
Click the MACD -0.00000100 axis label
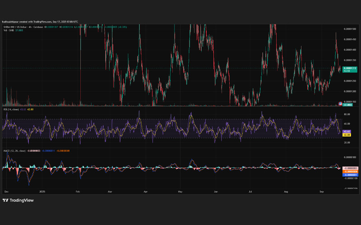[x=350, y=178]
